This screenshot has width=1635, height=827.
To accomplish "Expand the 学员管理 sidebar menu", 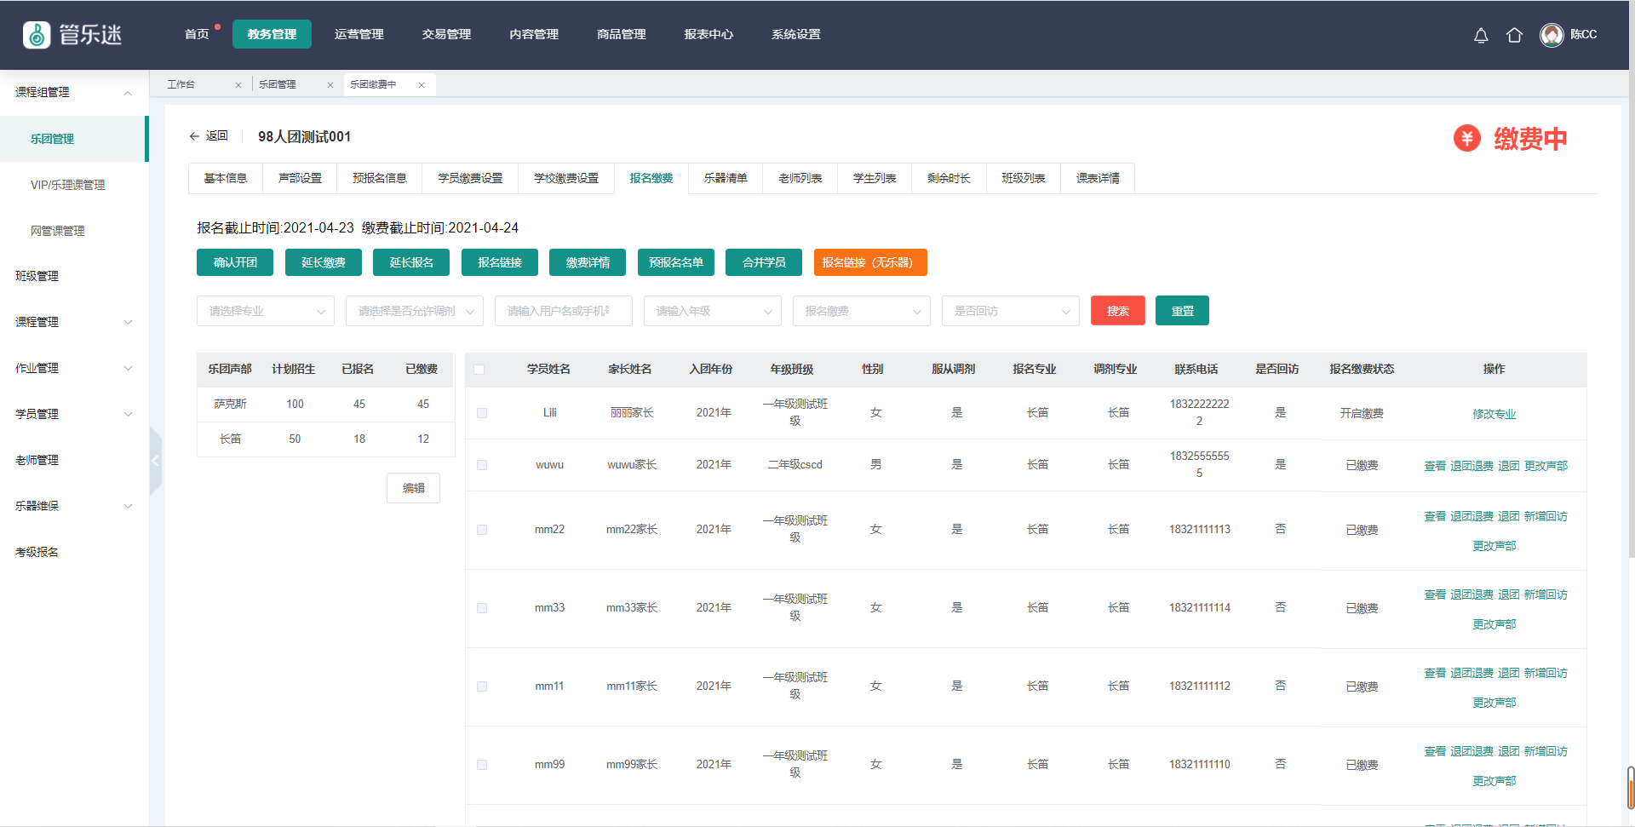I will (x=74, y=414).
